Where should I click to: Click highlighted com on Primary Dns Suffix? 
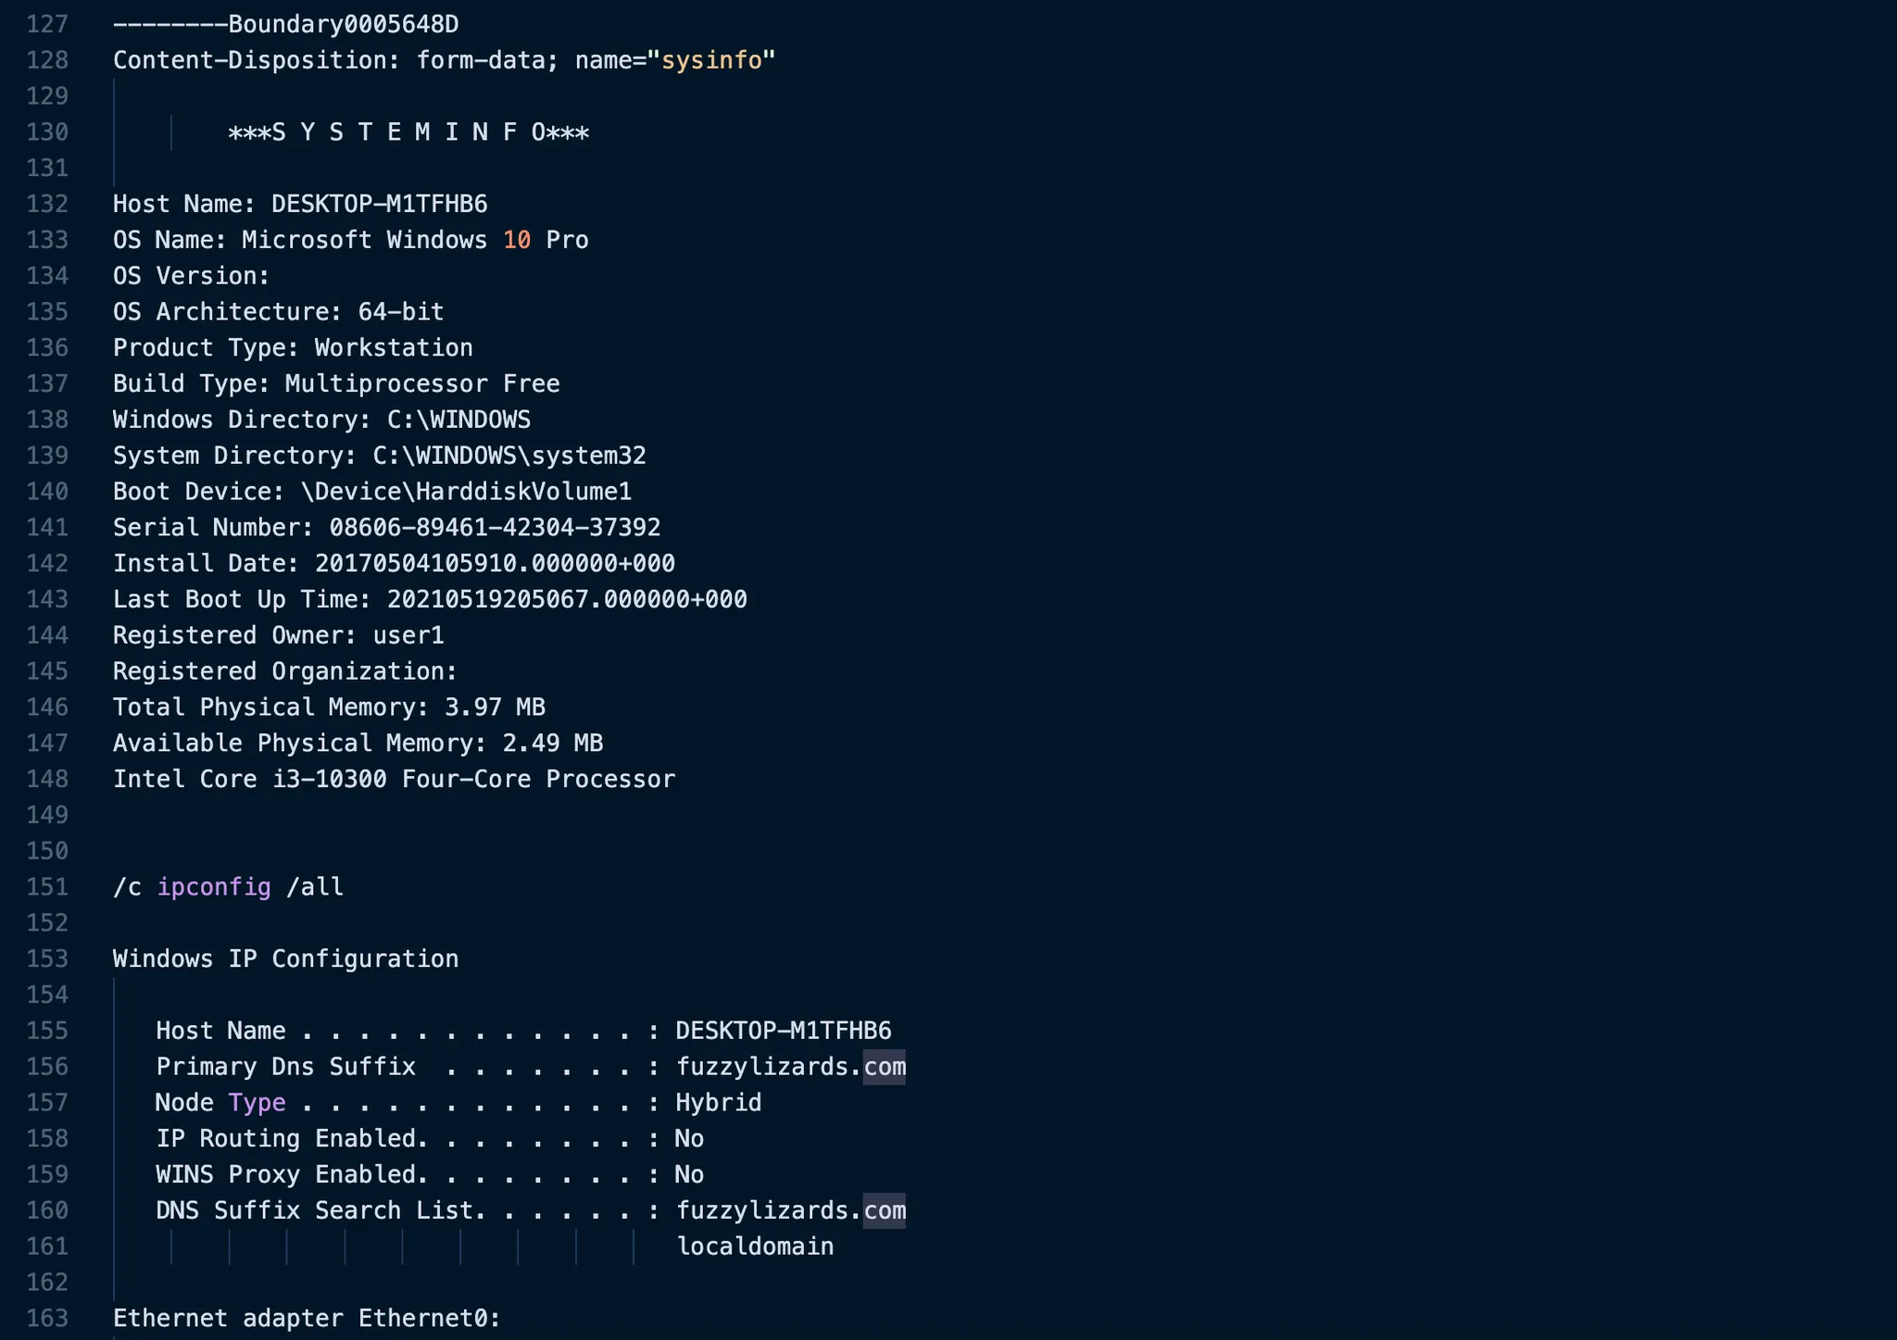click(x=885, y=1067)
